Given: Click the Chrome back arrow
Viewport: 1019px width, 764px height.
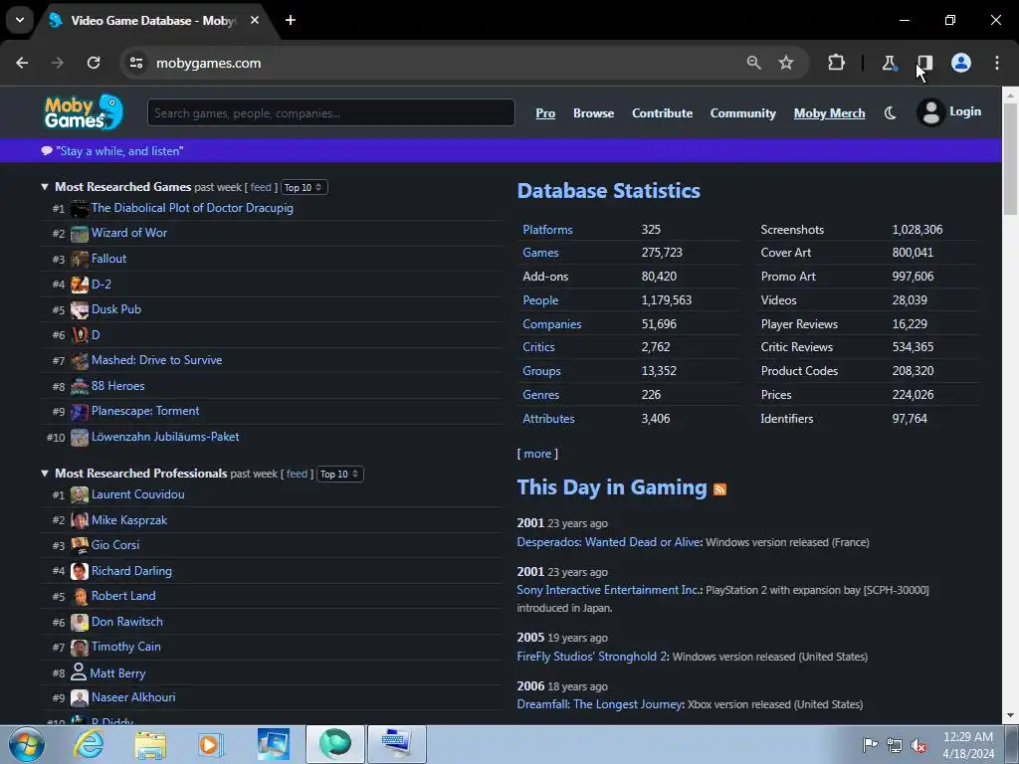Looking at the screenshot, I should pyautogui.click(x=22, y=63).
